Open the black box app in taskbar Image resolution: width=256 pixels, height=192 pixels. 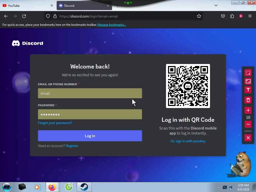click(22, 187)
